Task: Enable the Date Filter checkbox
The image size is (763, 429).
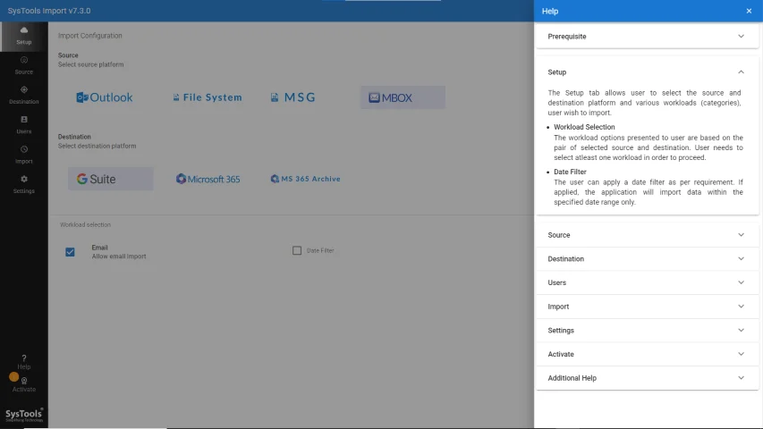Action: point(297,250)
